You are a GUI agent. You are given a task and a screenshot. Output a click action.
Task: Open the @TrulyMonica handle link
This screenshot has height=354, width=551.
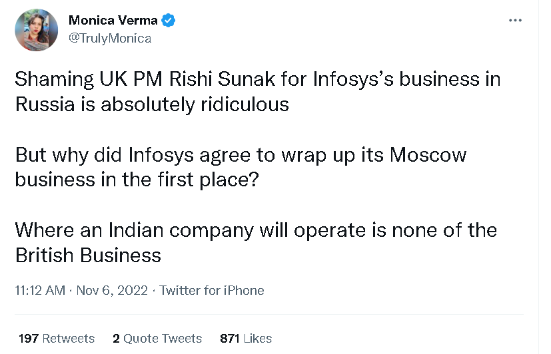[x=110, y=38]
